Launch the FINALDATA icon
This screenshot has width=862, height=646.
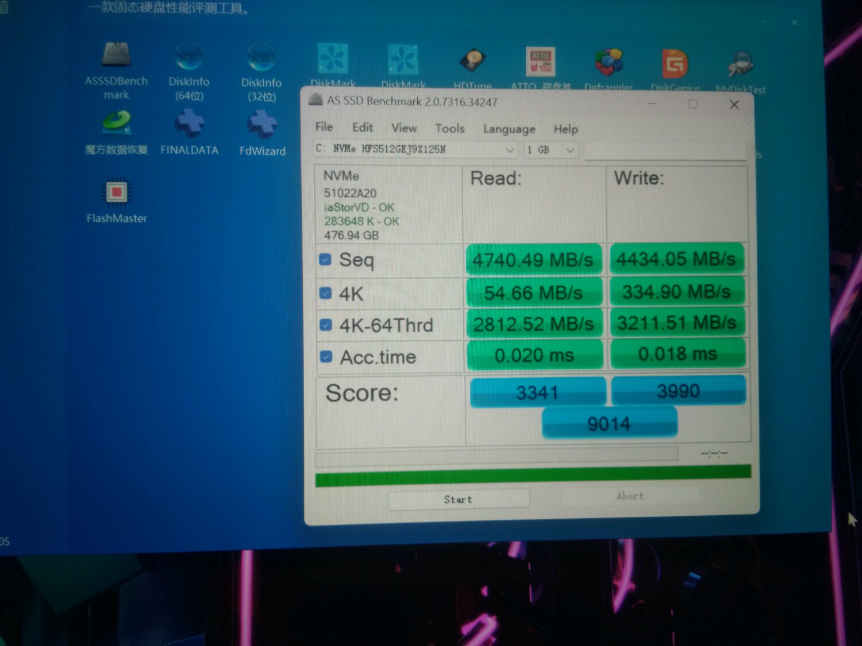tap(190, 123)
